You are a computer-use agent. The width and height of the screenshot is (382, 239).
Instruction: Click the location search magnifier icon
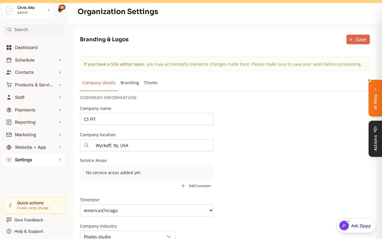pos(86,145)
